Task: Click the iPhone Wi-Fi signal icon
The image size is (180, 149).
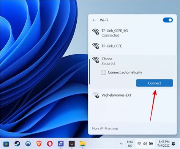Action: click(96, 60)
